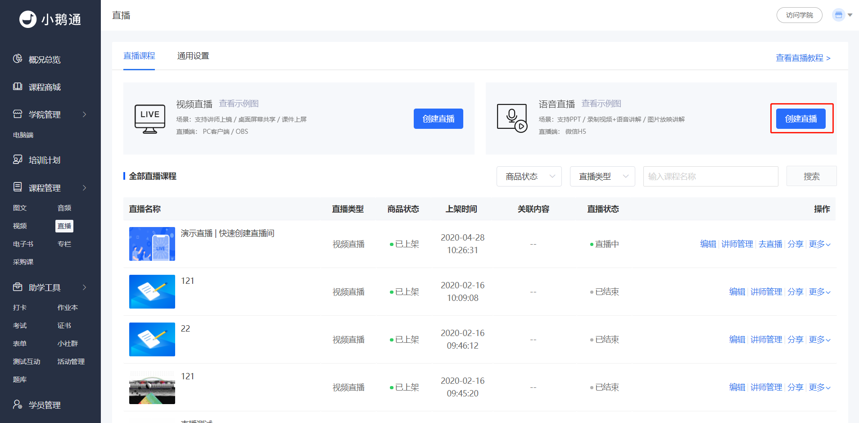Click the 输入课程名称 search field
This screenshot has height=423, width=859.
(710, 177)
